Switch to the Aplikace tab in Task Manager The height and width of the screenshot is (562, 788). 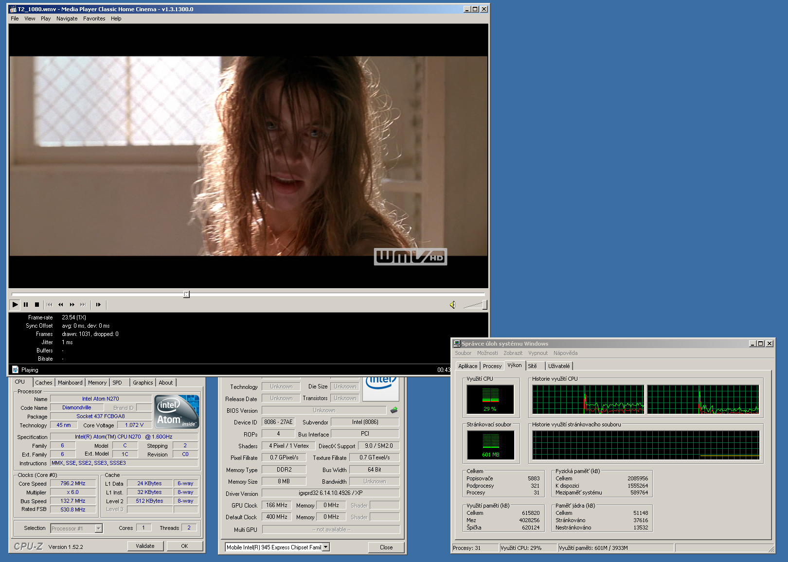pyautogui.click(x=468, y=366)
